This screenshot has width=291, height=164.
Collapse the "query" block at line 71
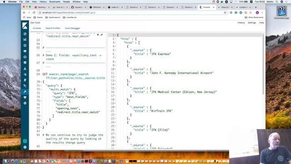click(41, 86)
